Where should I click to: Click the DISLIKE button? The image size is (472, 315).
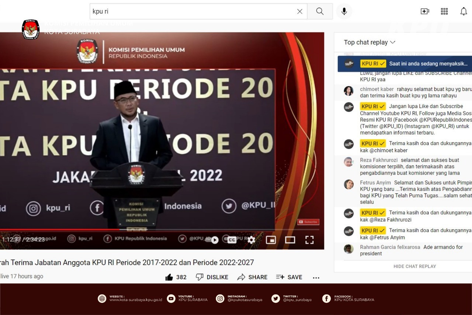pos(212,277)
